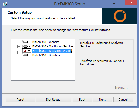The image size is (139, 108).
Task: Expand the dropdown arrow beside Analytics Service
Action: [29, 51]
